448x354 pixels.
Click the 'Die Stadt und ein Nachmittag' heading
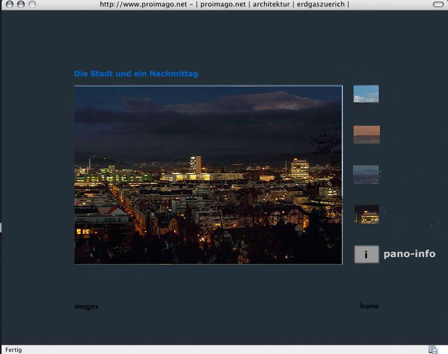136,74
